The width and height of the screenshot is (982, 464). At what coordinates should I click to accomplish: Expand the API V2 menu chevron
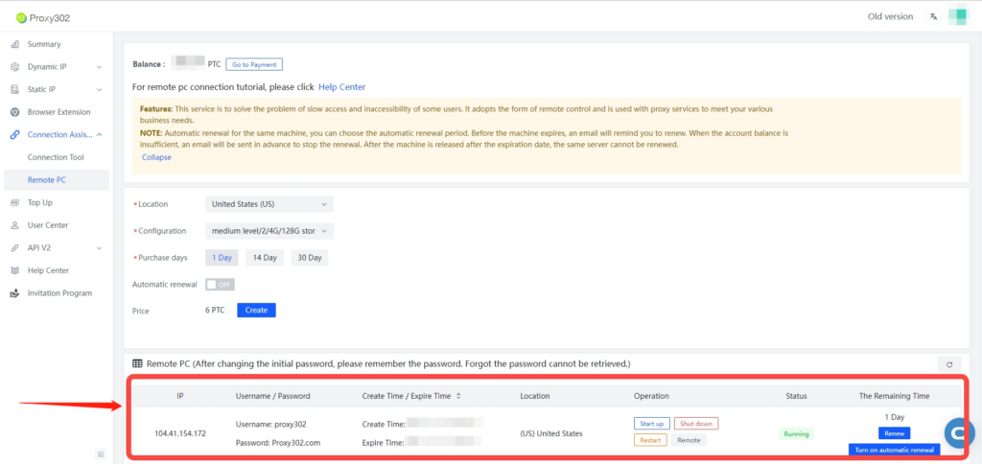[x=99, y=248]
